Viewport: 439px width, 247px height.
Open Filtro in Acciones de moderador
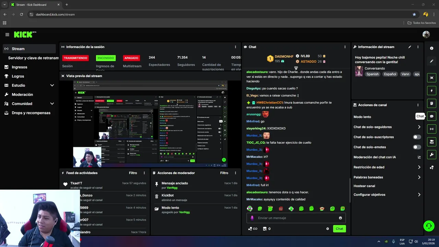(x=224, y=173)
